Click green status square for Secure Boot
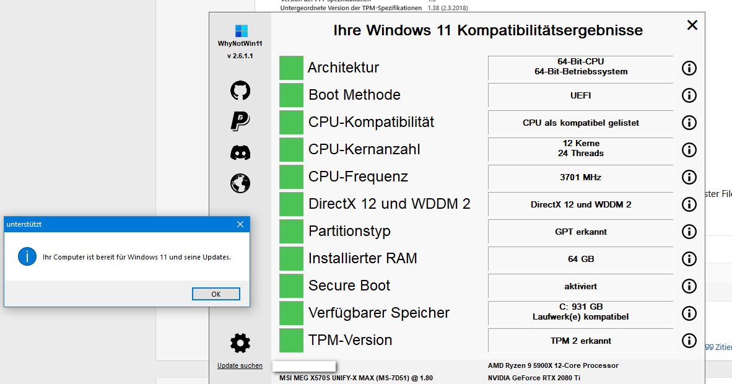 (291, 286)
